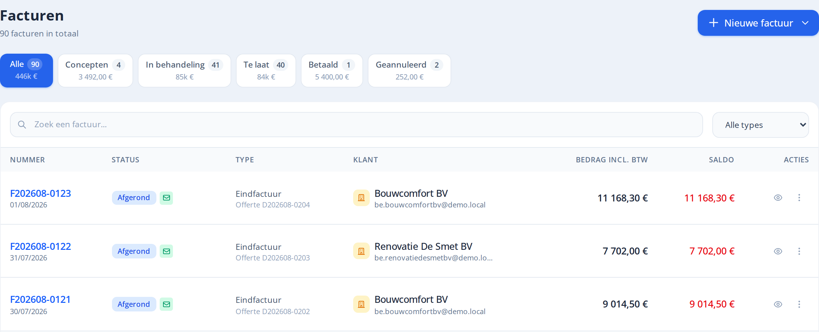
Task: Click Afgerond badge for F202608-0122
Action: pos(134,251)
